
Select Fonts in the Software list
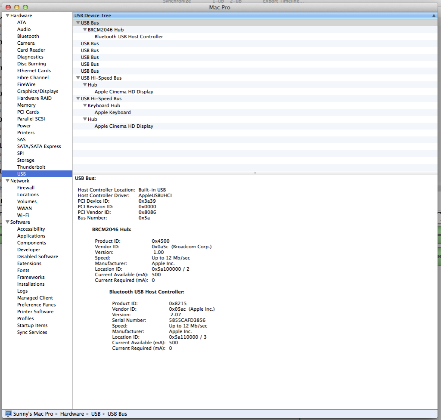click(x=23, y=270)
